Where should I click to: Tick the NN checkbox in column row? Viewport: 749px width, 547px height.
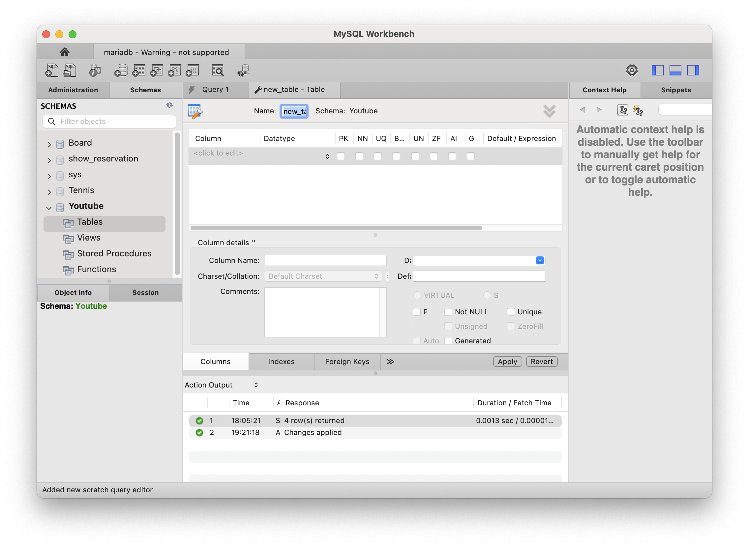click(x=359, y=156)
